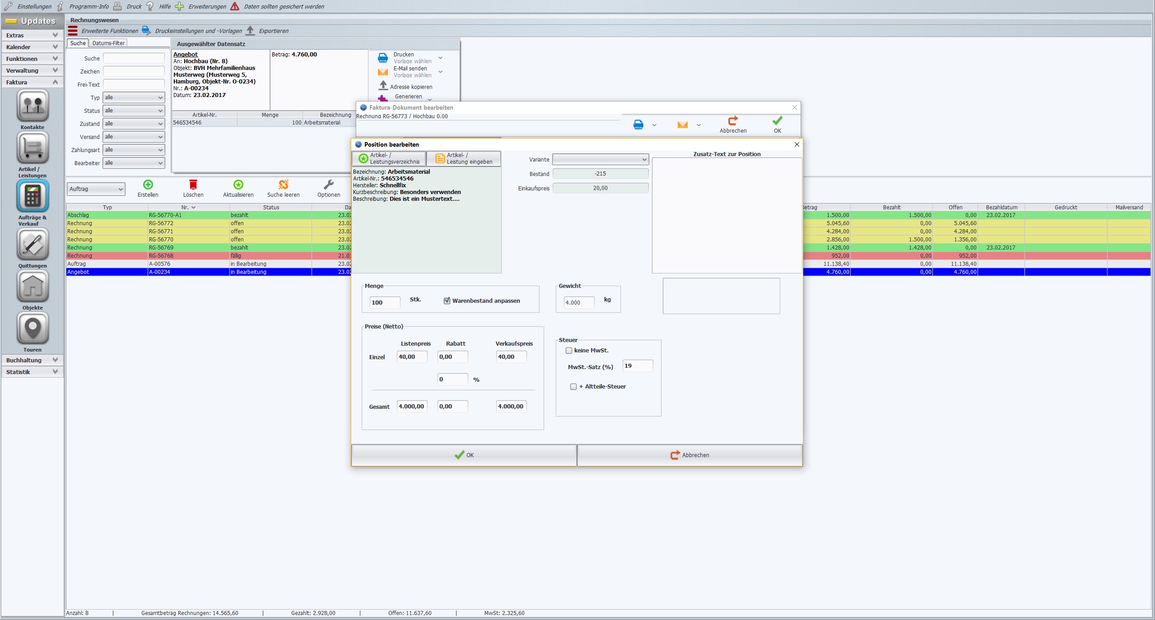Click Abbrechen in the Position bearbeiten dialog
The width and height of the screenshot is (1155, 620).
click(x=689, y=455)
